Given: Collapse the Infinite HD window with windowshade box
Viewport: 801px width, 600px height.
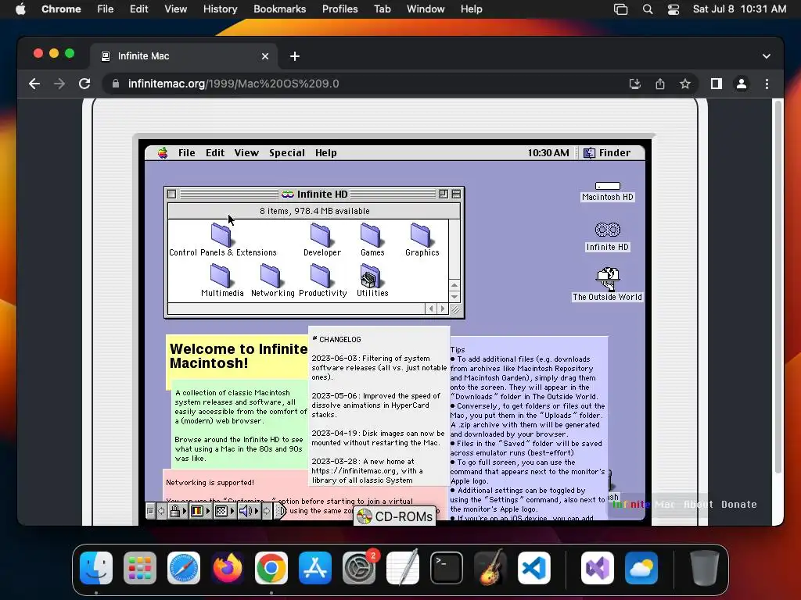Looking at the screenshot, I should [x=456, y=195].
